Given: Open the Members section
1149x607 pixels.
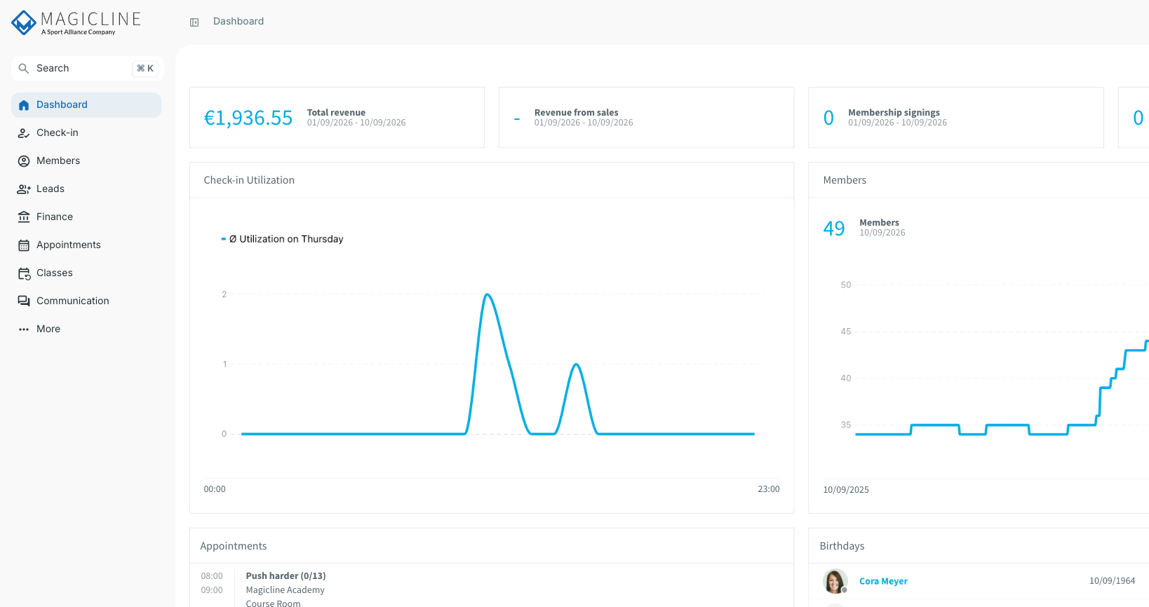Looking at the screenshot, I should pos(86,161).
